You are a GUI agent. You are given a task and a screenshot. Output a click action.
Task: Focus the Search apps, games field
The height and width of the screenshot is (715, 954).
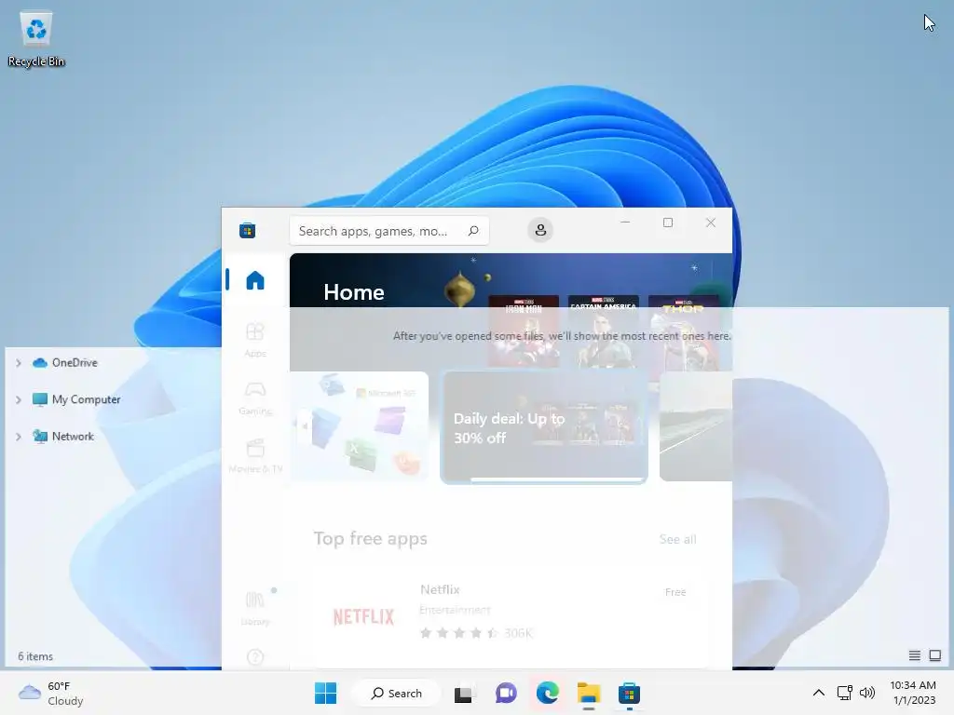coord(389,231)
